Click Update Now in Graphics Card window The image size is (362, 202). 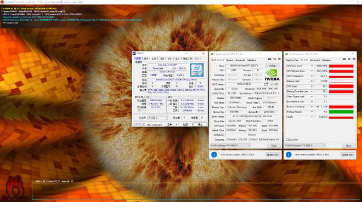[x=273, y=155]
